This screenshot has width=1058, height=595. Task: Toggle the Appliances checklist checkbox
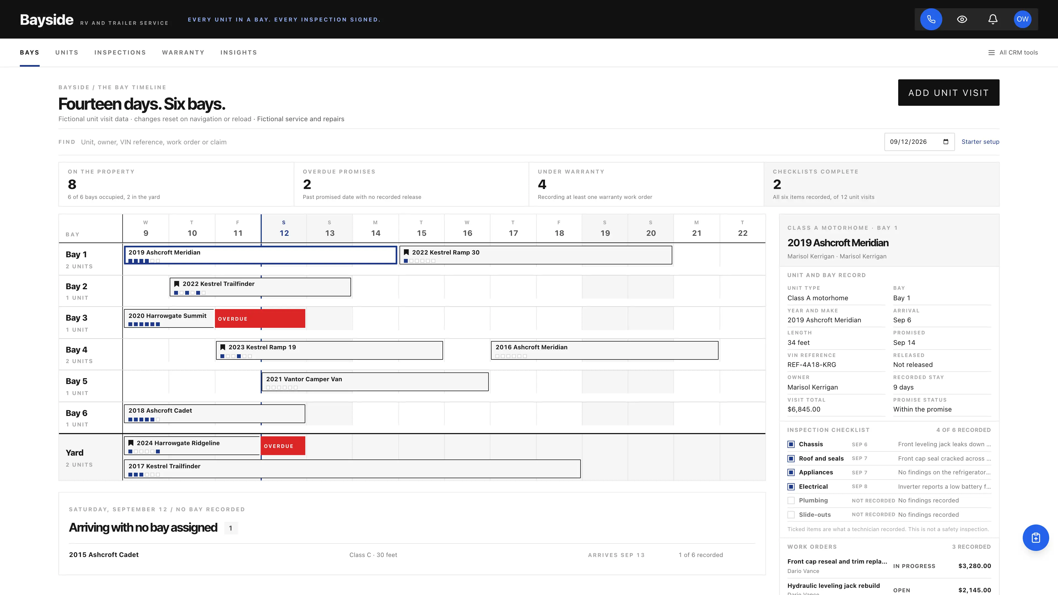click(x=791, y=472)
